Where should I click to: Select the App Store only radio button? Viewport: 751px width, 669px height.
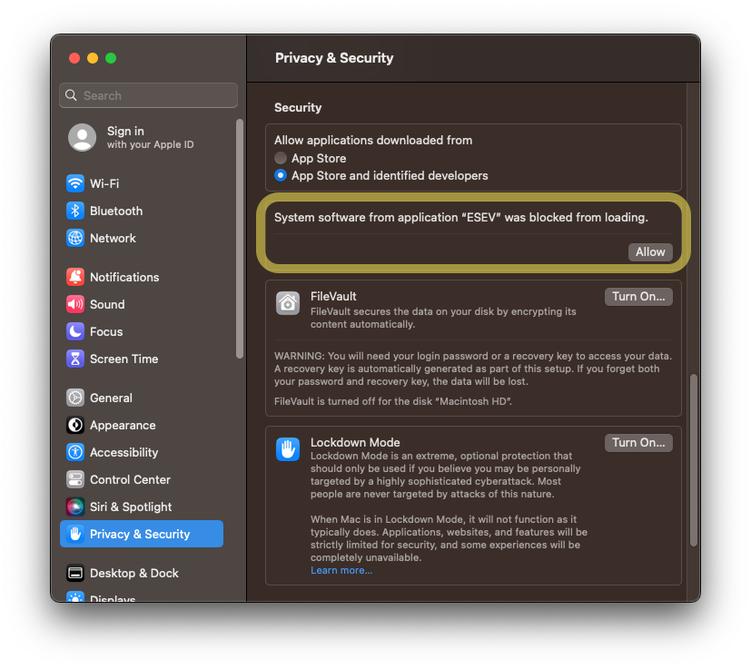[x=281, y=158]
